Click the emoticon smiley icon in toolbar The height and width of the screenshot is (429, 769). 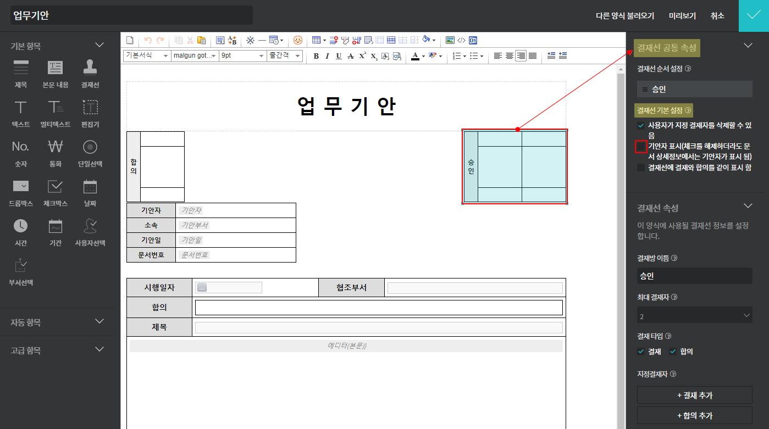pyautogui.click(x=298, y=40)
